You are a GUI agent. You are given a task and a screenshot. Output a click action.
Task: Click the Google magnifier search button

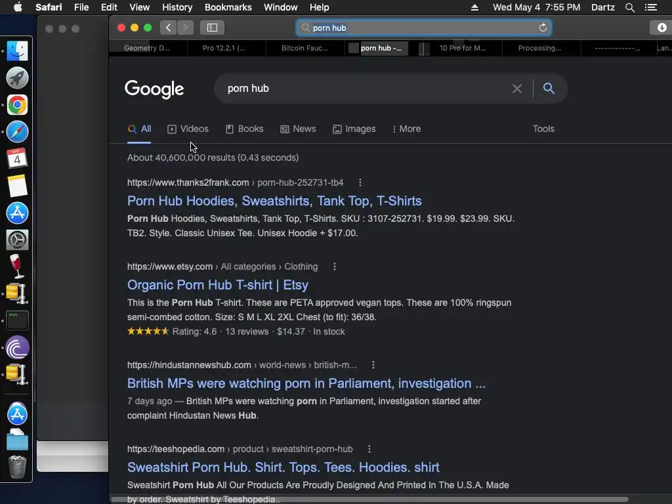point(549,89)
